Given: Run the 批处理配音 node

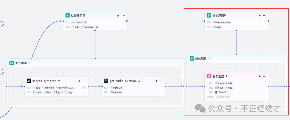Looking at the screenshot, I should click(118, 15).
